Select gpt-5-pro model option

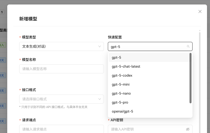[x=120, y=102]
